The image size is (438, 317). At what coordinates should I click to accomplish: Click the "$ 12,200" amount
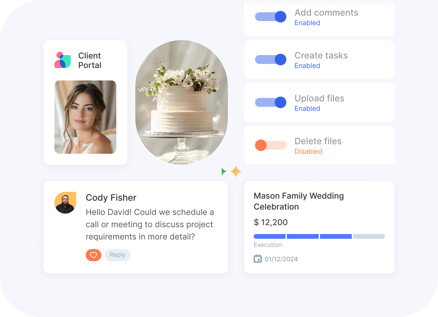coord(271,222)
